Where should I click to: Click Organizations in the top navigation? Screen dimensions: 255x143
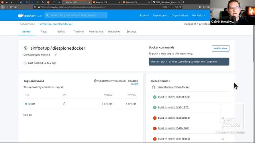[180, 15]
